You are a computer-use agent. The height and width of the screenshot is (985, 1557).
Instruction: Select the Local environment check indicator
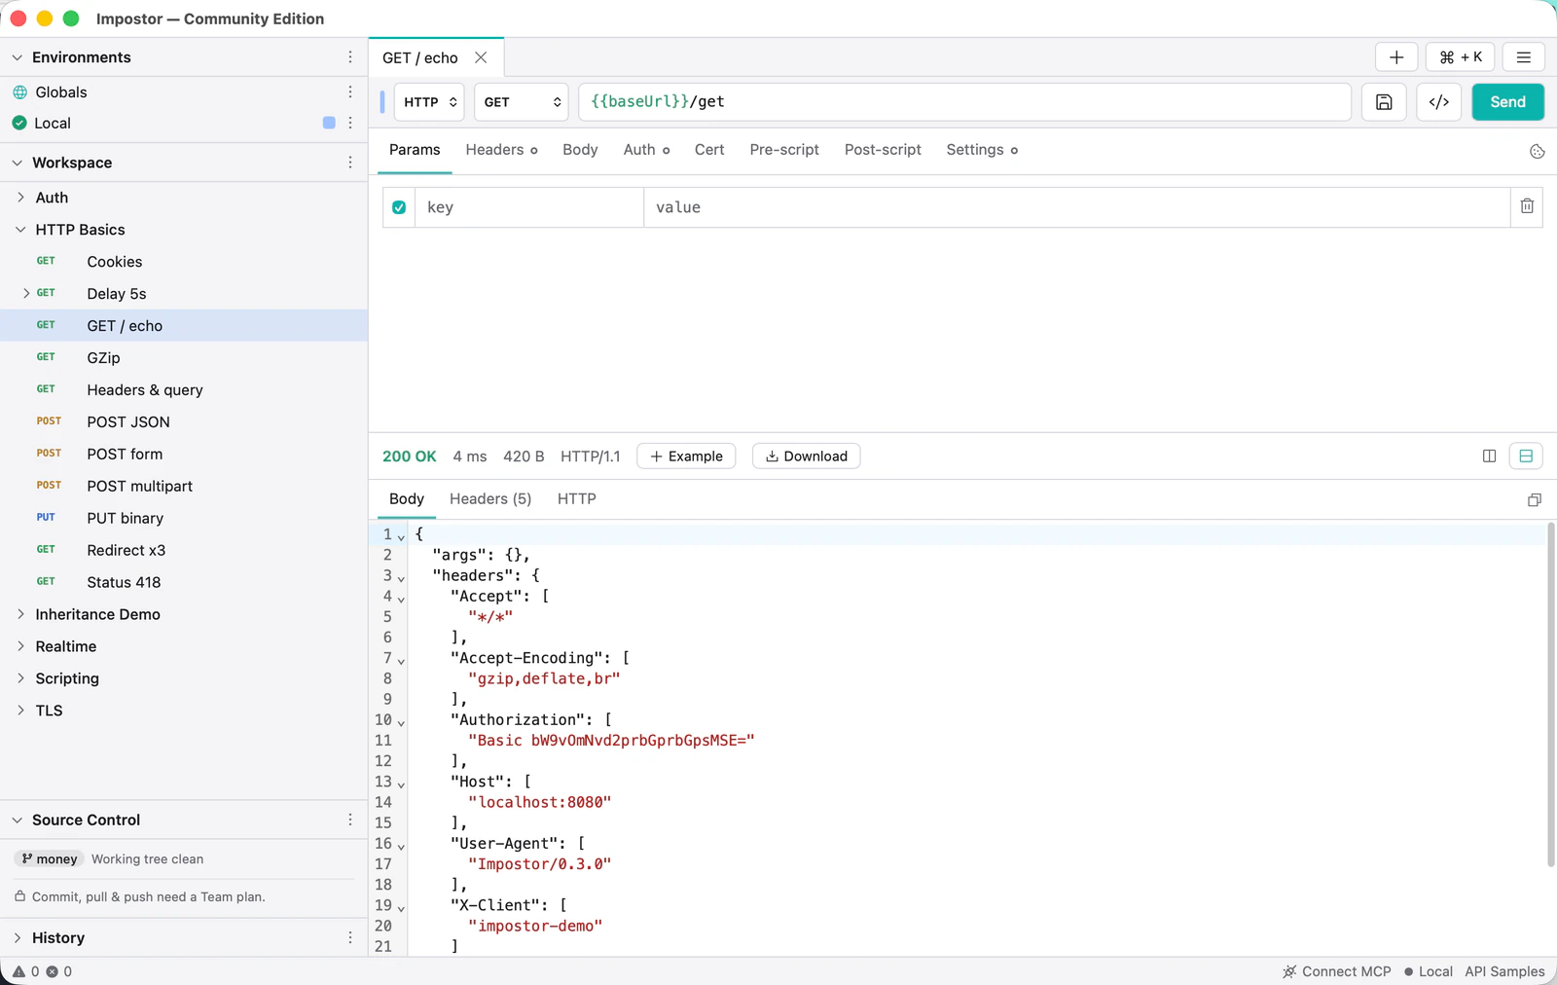19,123
